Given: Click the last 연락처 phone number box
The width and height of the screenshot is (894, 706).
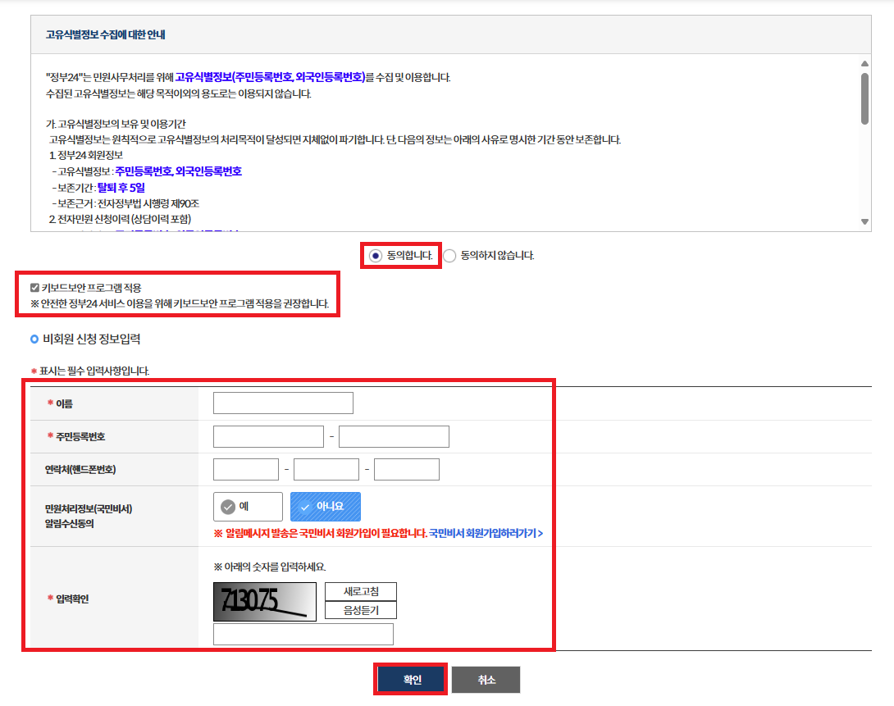Looking at the screenshot, I should coord(407,470).
